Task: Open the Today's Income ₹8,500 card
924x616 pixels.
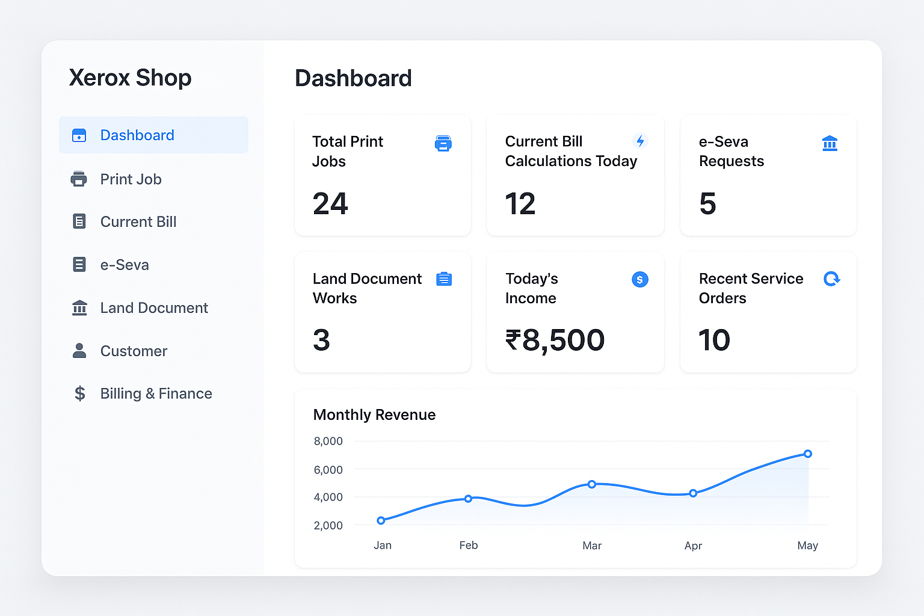Action: click(575, 313)
